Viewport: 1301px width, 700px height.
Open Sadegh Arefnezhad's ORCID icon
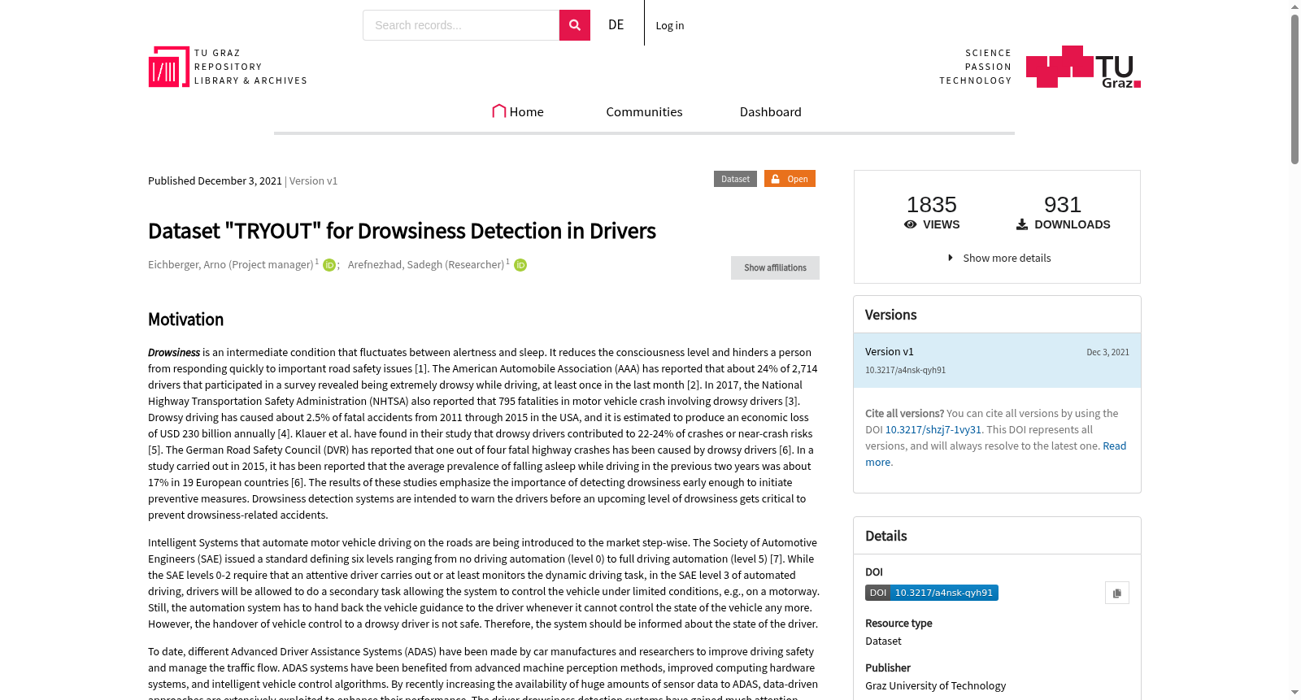pos(520,265)
